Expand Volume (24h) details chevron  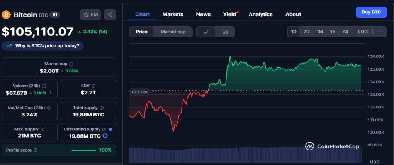51,93
